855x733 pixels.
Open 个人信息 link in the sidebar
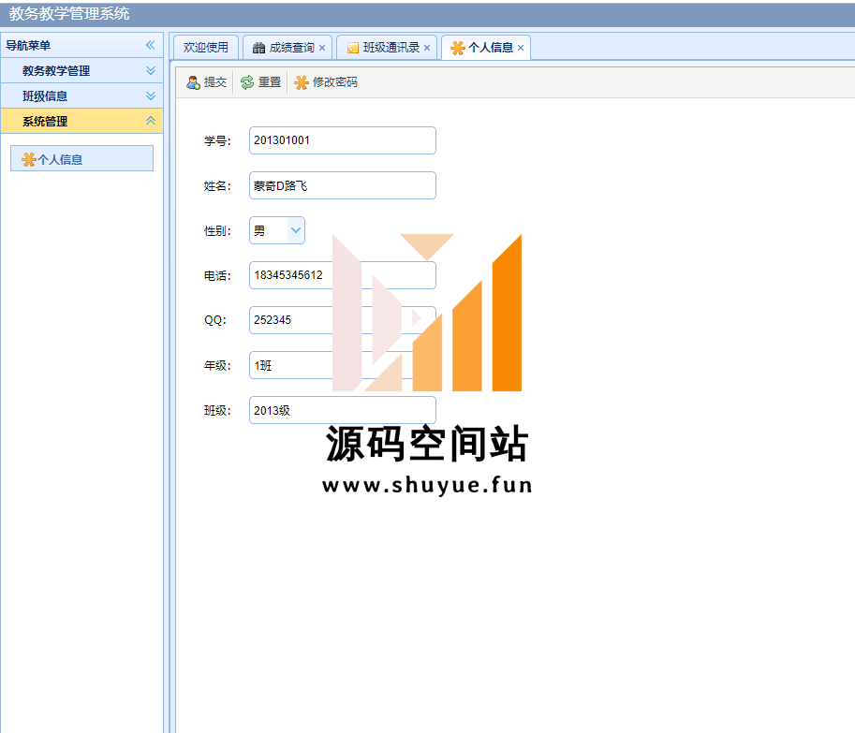tap(81, 158)
